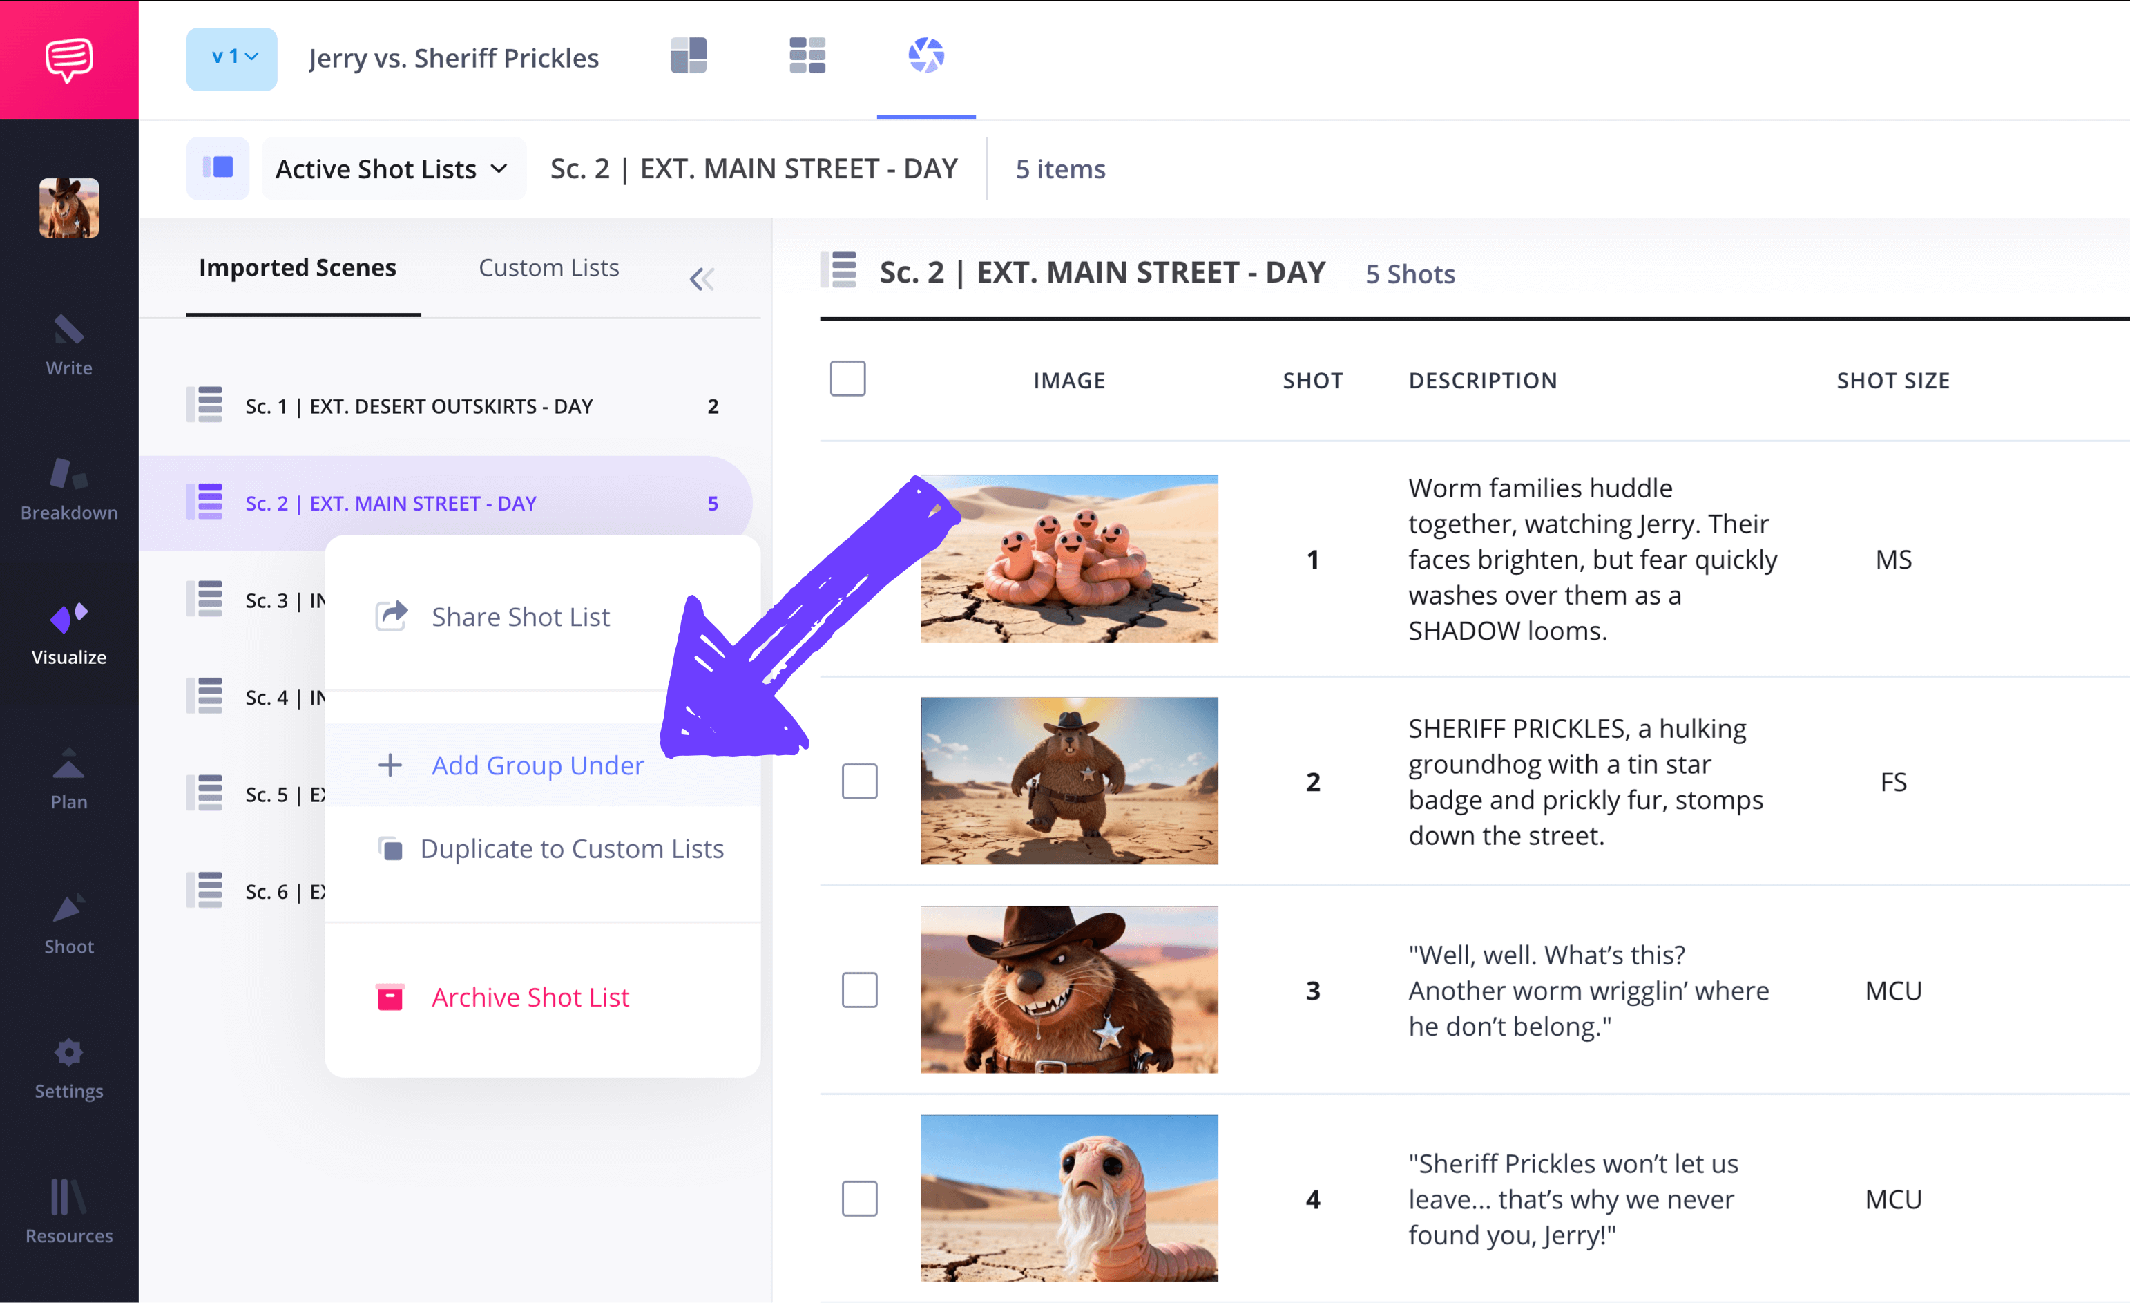Expand the Active Shot Lists dropdown
The width and height of the screenshot is (2130, 1303).
[x=392, y=169]
